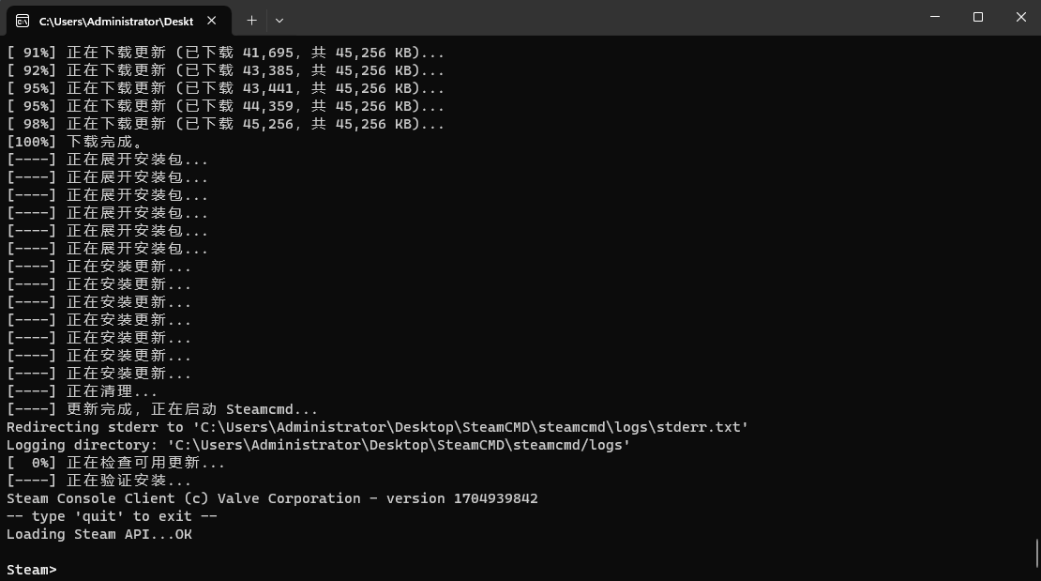Viewport: 1041px width, 581px height.
Task: Click the "type 'quit' to exit" line
Action: pos(113,516)
